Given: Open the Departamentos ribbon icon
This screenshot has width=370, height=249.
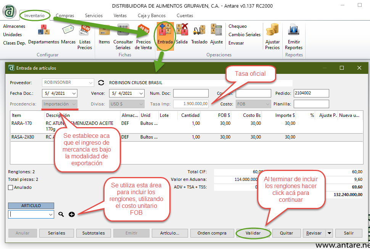Looking at the screenshot, I should (x=43, y=30).
